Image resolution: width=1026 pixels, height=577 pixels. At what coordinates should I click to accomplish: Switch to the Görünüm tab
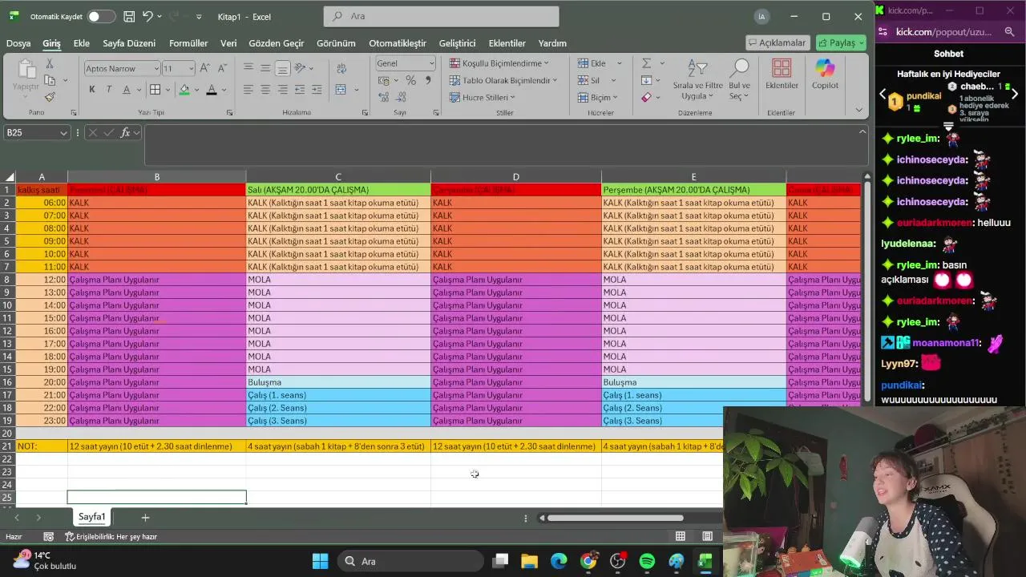click(x=336, y=43)
